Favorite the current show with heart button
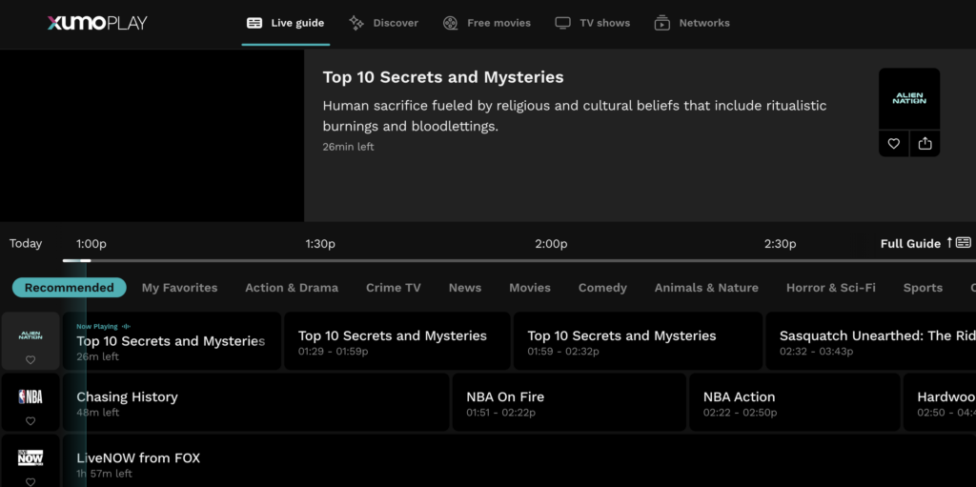Screen dimensions: 976x487 894,144
